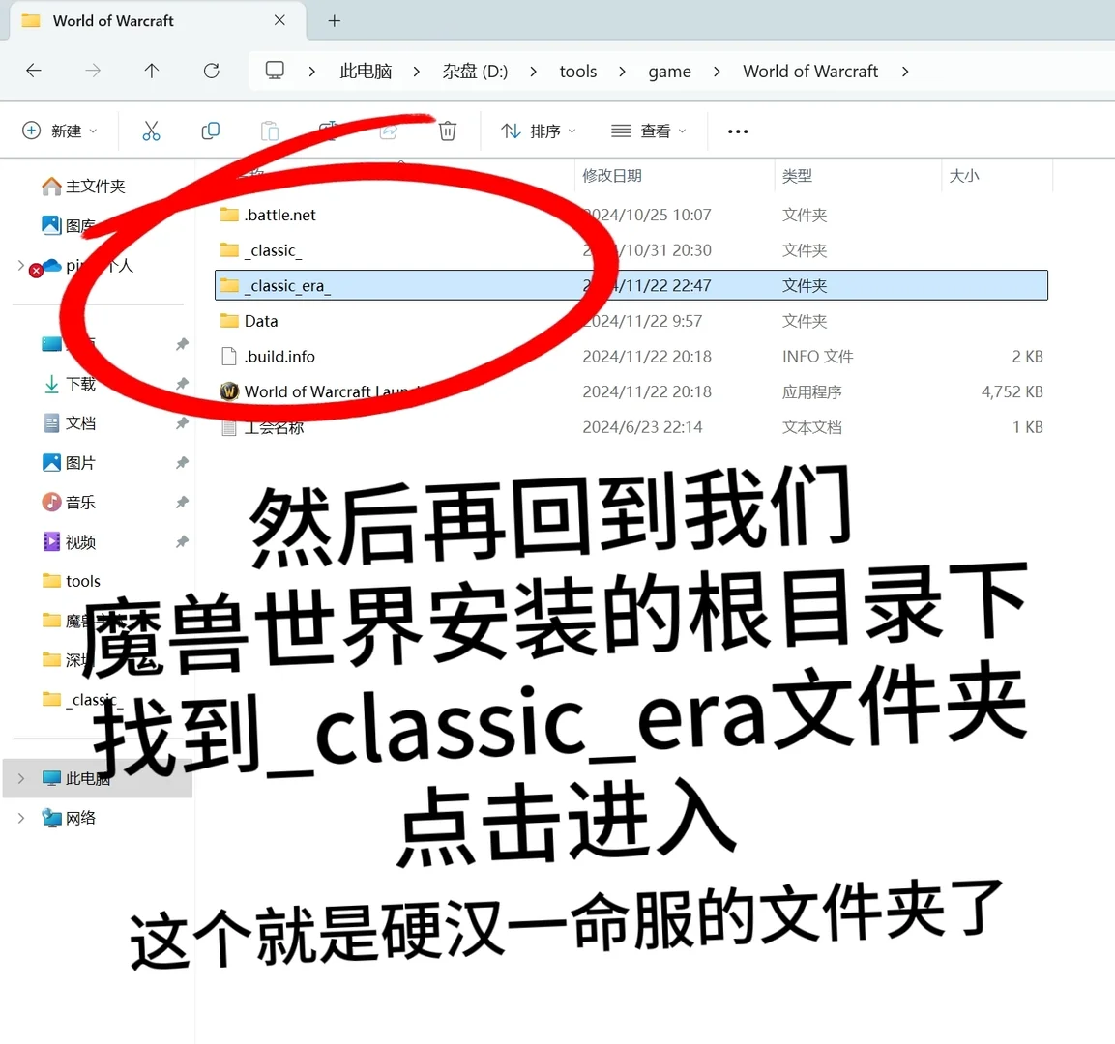This screenshot has height=1044, width=1115.
Task: Expand the OneDrive personal sidebar node
Action: [20, 265]
